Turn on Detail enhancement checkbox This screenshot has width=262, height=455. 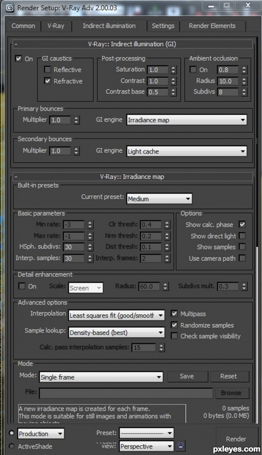coord(22,286)
